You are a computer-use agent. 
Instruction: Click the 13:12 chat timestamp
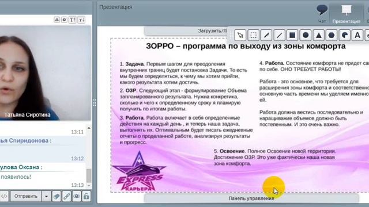coord(77,159)
